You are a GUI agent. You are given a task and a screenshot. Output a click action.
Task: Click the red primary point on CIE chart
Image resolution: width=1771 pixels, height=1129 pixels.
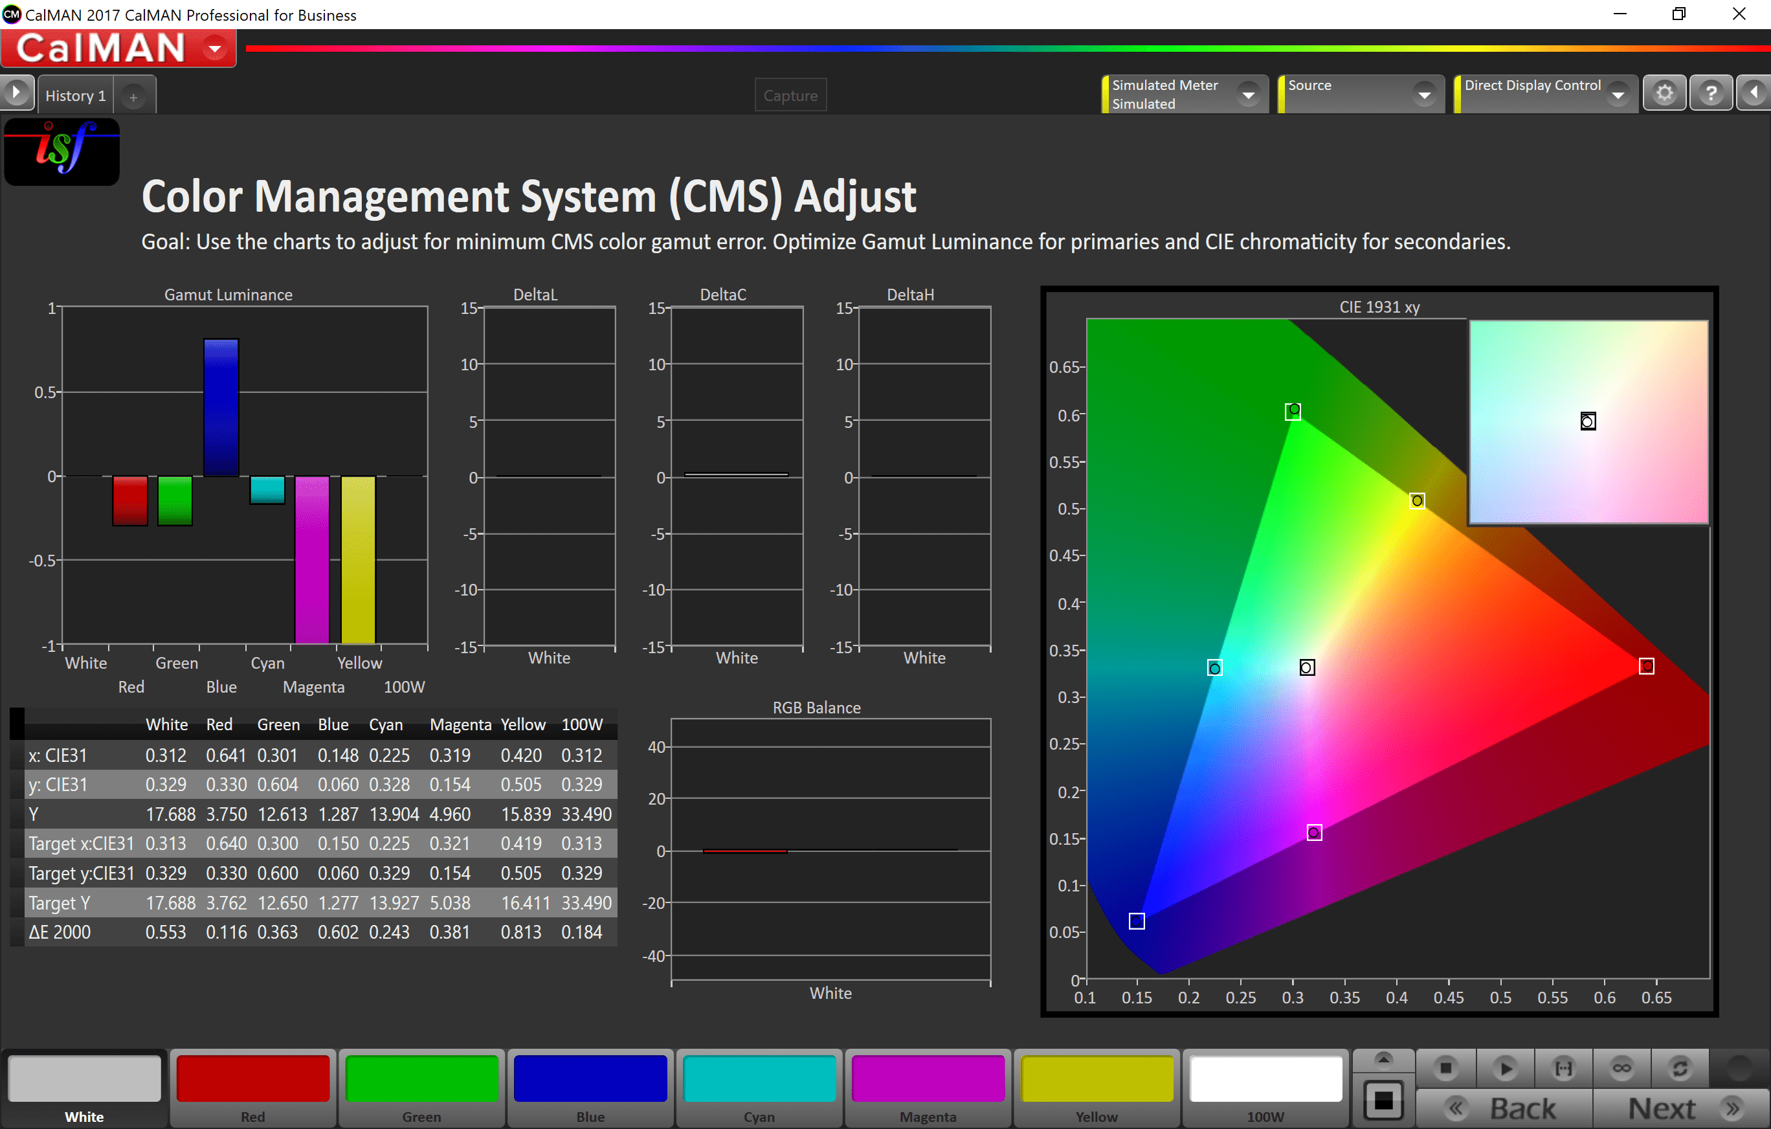click(1647, 665)
